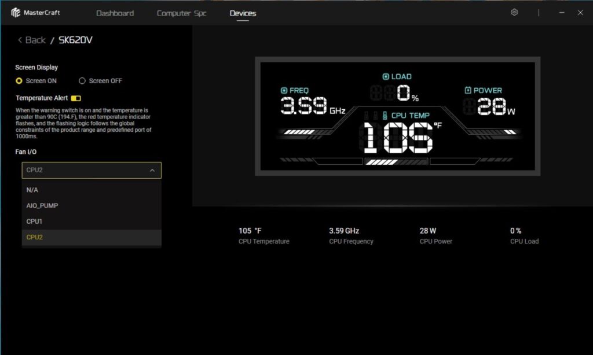Choose CPU1 in Fan I/O list
This screenshot has height=355, width=593.
pyautogui.click(x=91, y=221)
